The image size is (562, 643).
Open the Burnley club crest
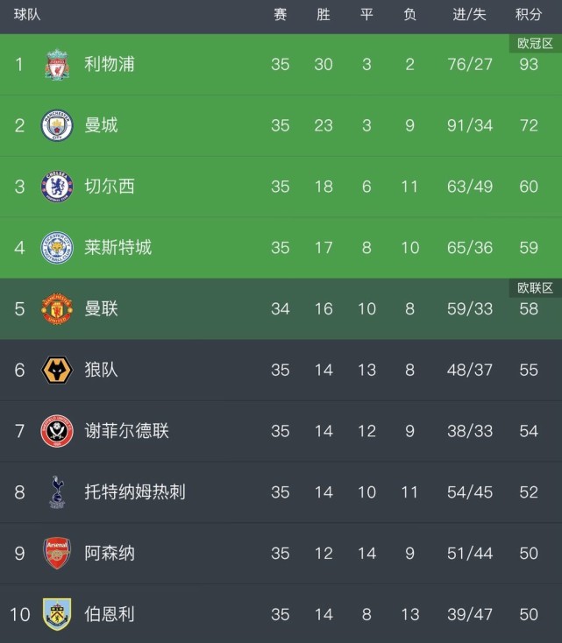57,614
